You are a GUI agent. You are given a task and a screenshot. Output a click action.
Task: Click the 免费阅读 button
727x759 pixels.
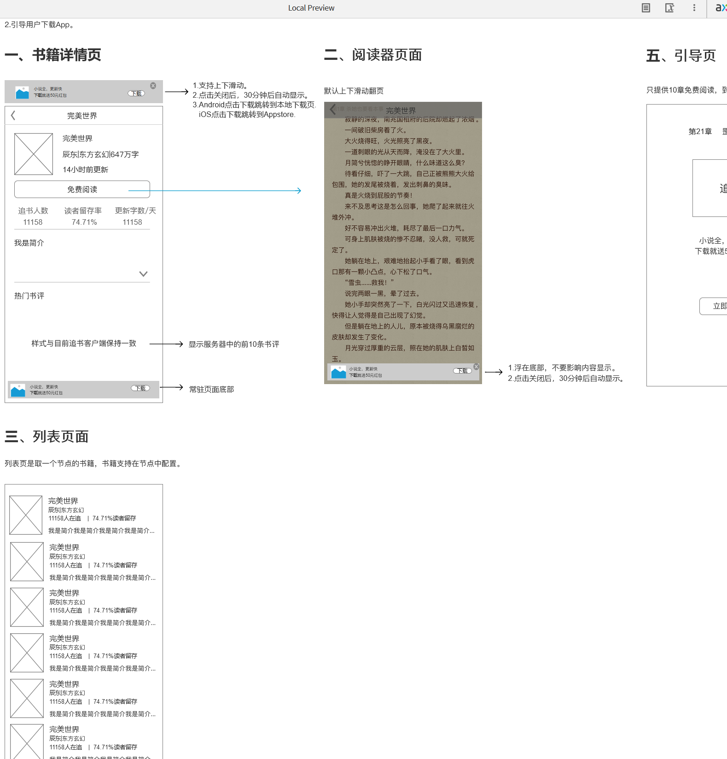pyautogui.click(x=82, y=189)
